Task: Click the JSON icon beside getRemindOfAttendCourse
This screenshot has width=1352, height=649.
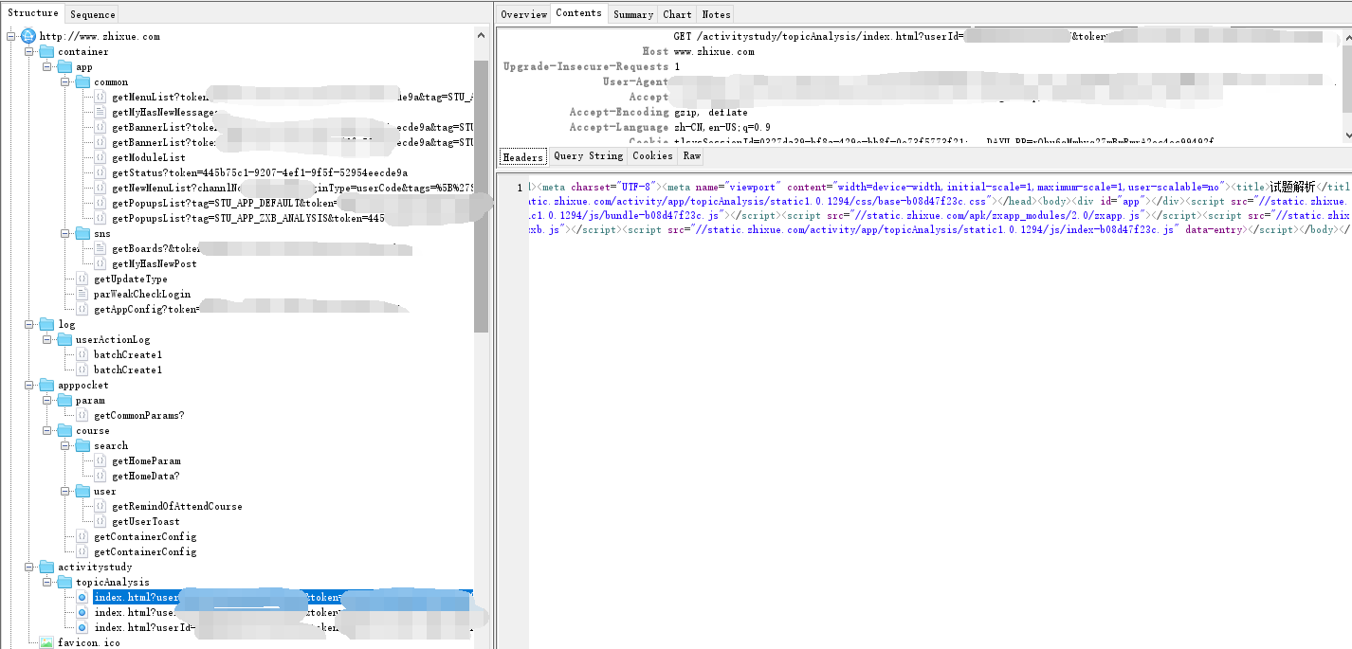Action: 100,506
